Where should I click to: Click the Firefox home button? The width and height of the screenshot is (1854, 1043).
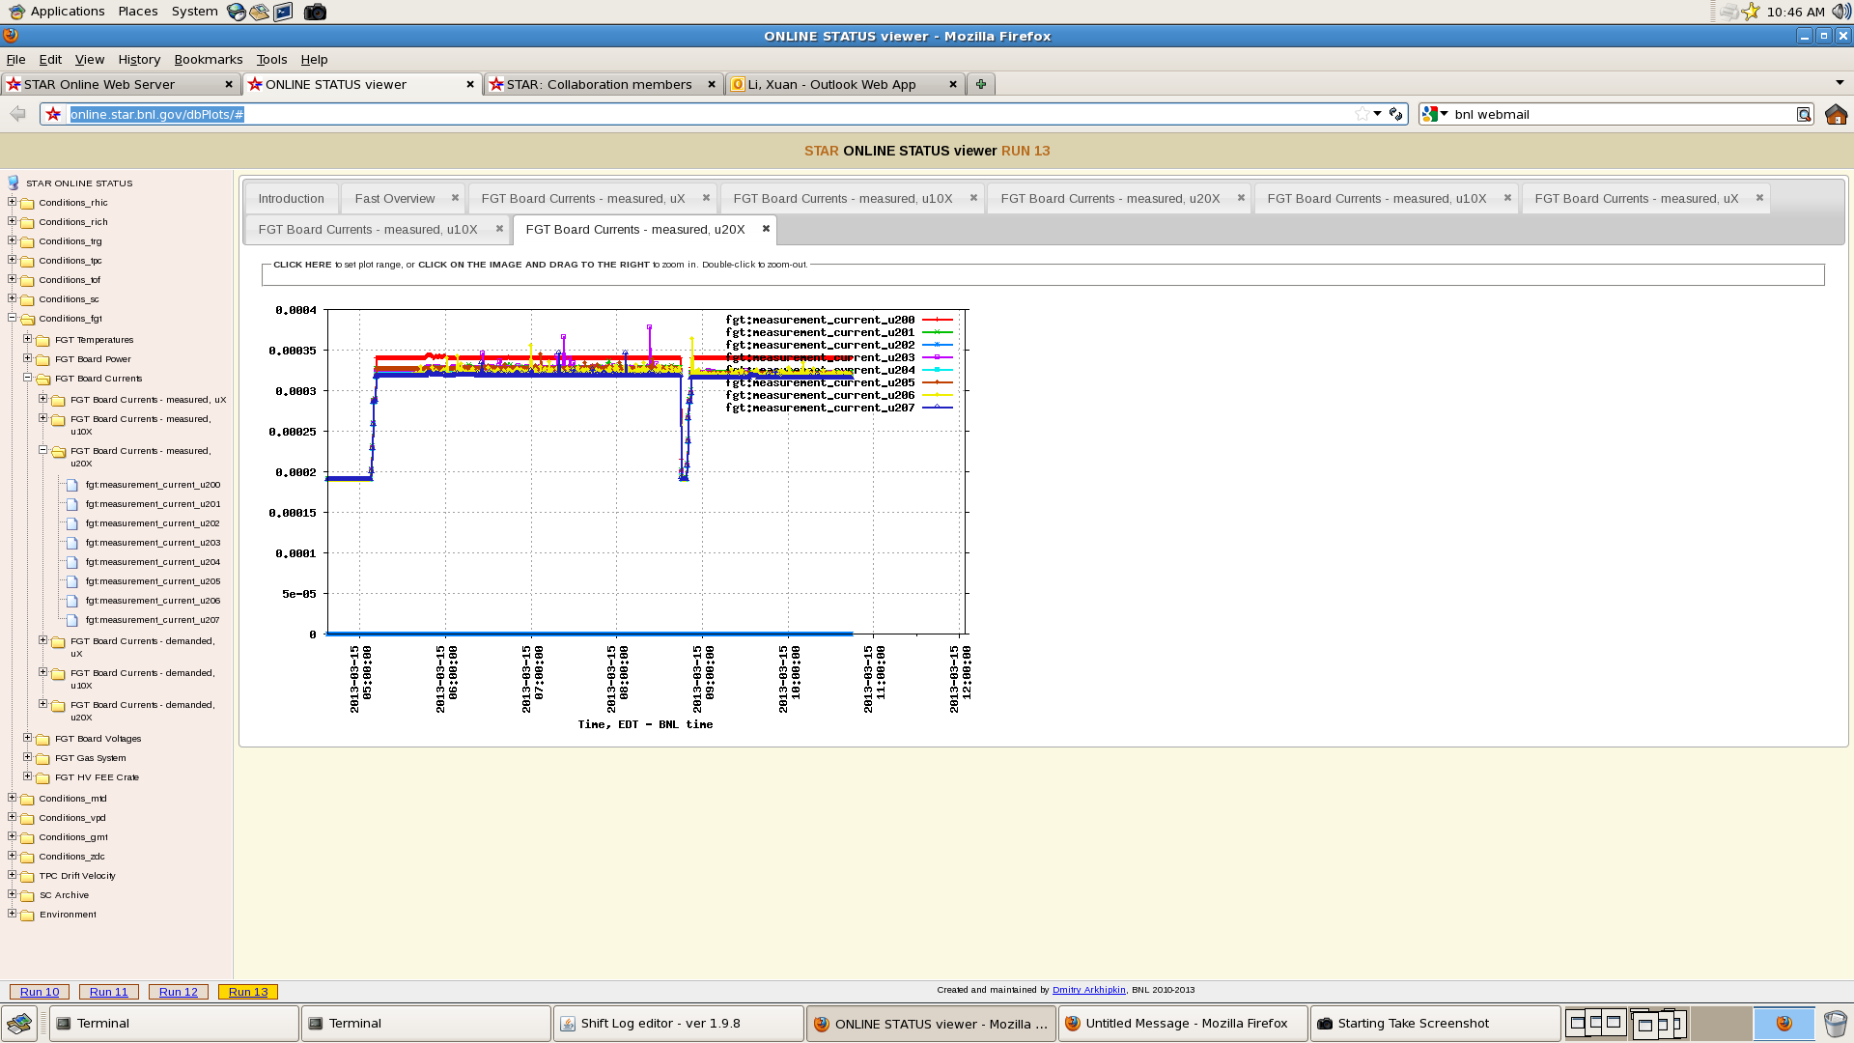(x=1836, y=114)
